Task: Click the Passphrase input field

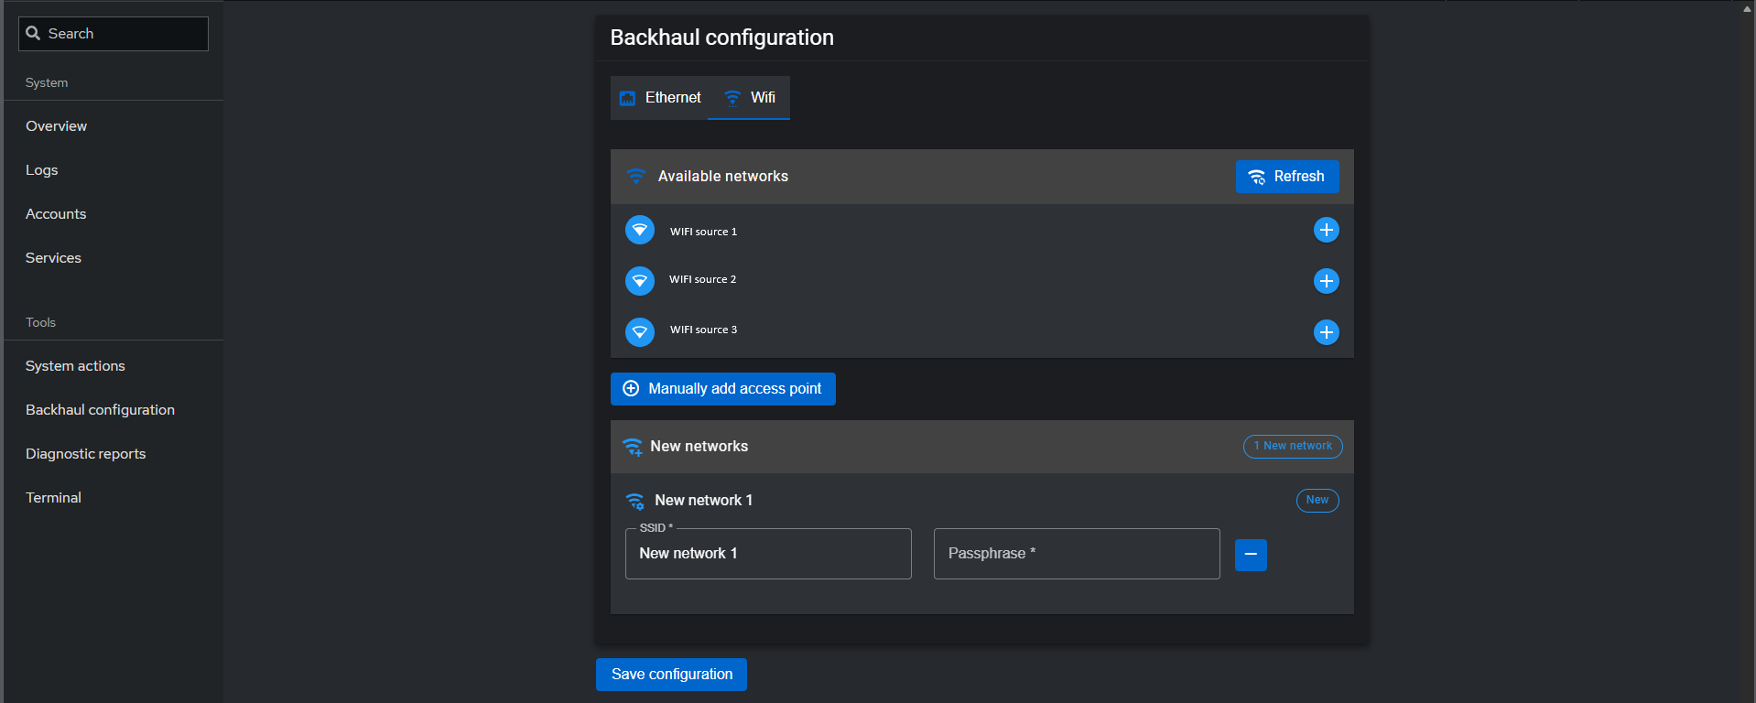Action: point(1077,554)
